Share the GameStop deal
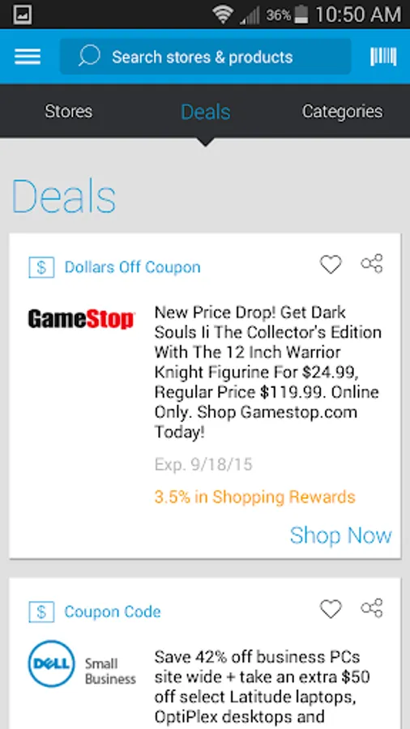 click(x=372, y=263)
